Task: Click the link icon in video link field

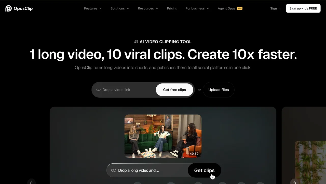Action: (x=98, y=90)
